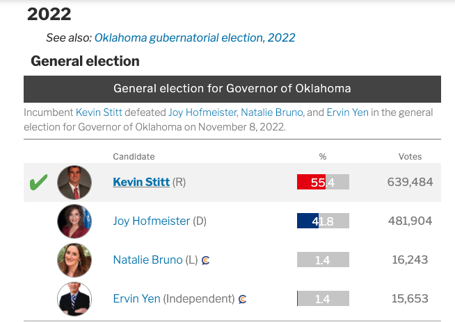Click the Natalie Bruno link in the summary sentence
The height and width of the screenshot is (322, 455).
click(271, 112)
